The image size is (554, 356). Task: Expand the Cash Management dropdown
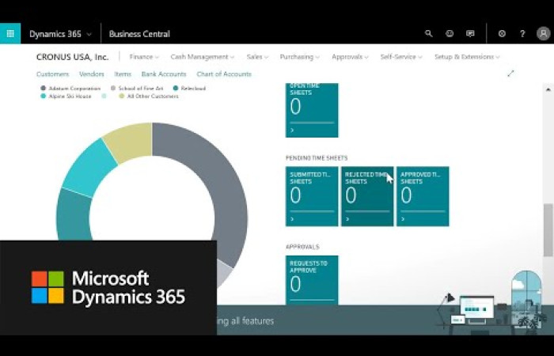(203, 57)
